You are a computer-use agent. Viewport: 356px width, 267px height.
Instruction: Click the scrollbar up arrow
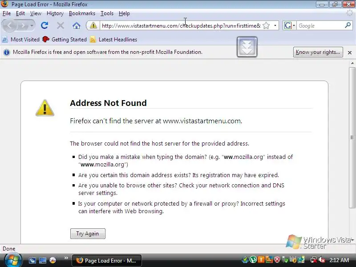click(x=352, y=63)
